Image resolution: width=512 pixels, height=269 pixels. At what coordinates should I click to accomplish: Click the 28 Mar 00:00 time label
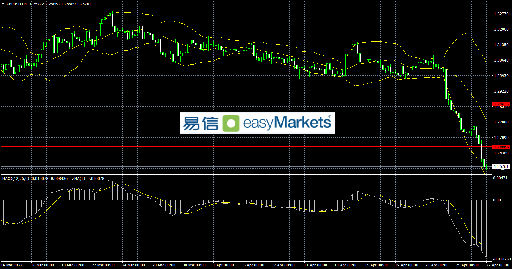click(164, 265)
